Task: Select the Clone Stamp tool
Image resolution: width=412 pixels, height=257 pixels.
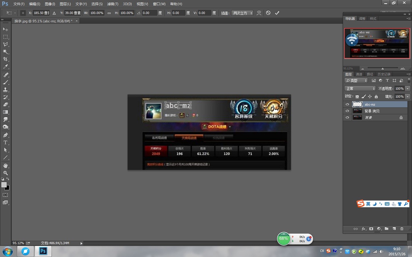Action: point(5,90)
